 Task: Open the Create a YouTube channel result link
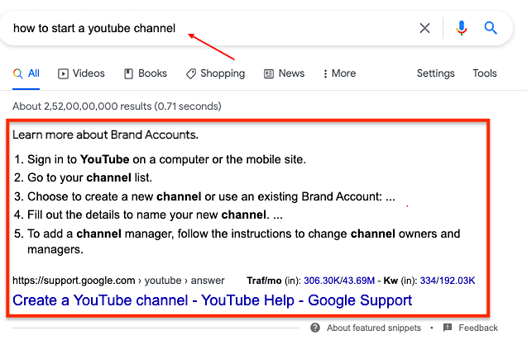[212, 300]
